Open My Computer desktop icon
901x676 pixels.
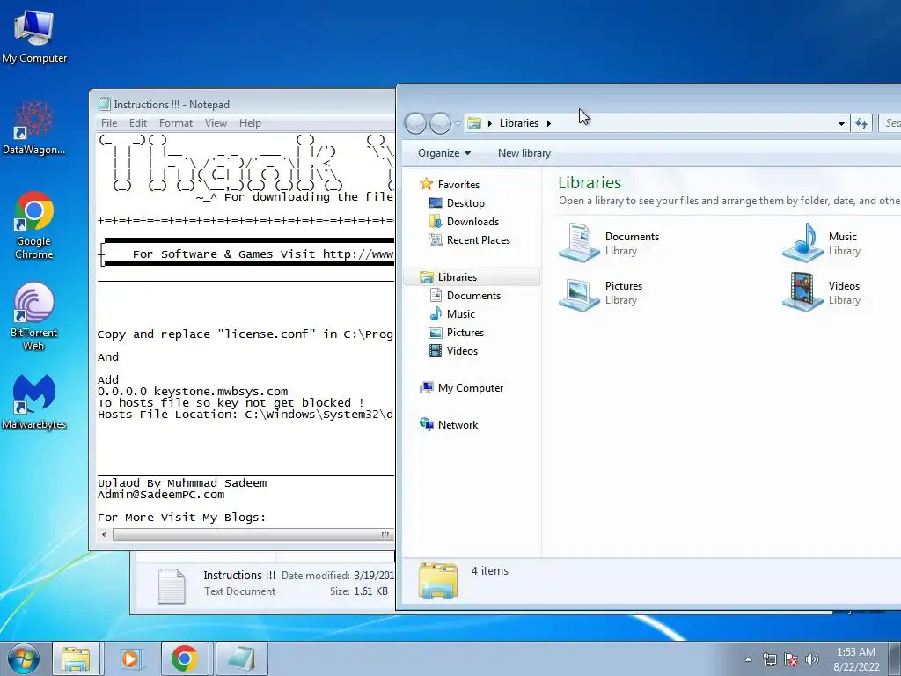pyautogui.click(x=34, y=37)
